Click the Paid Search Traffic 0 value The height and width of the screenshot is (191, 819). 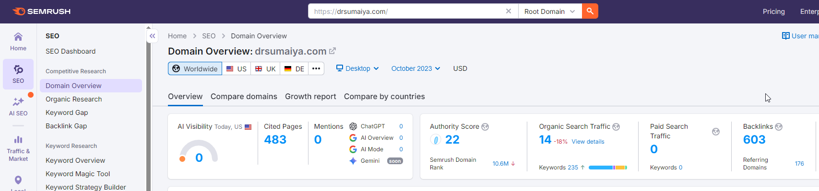pos(654,149)
